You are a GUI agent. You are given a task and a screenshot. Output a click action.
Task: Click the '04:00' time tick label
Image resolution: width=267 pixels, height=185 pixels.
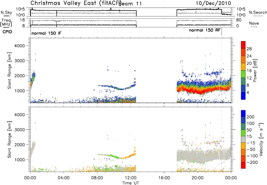coord(63,178)
